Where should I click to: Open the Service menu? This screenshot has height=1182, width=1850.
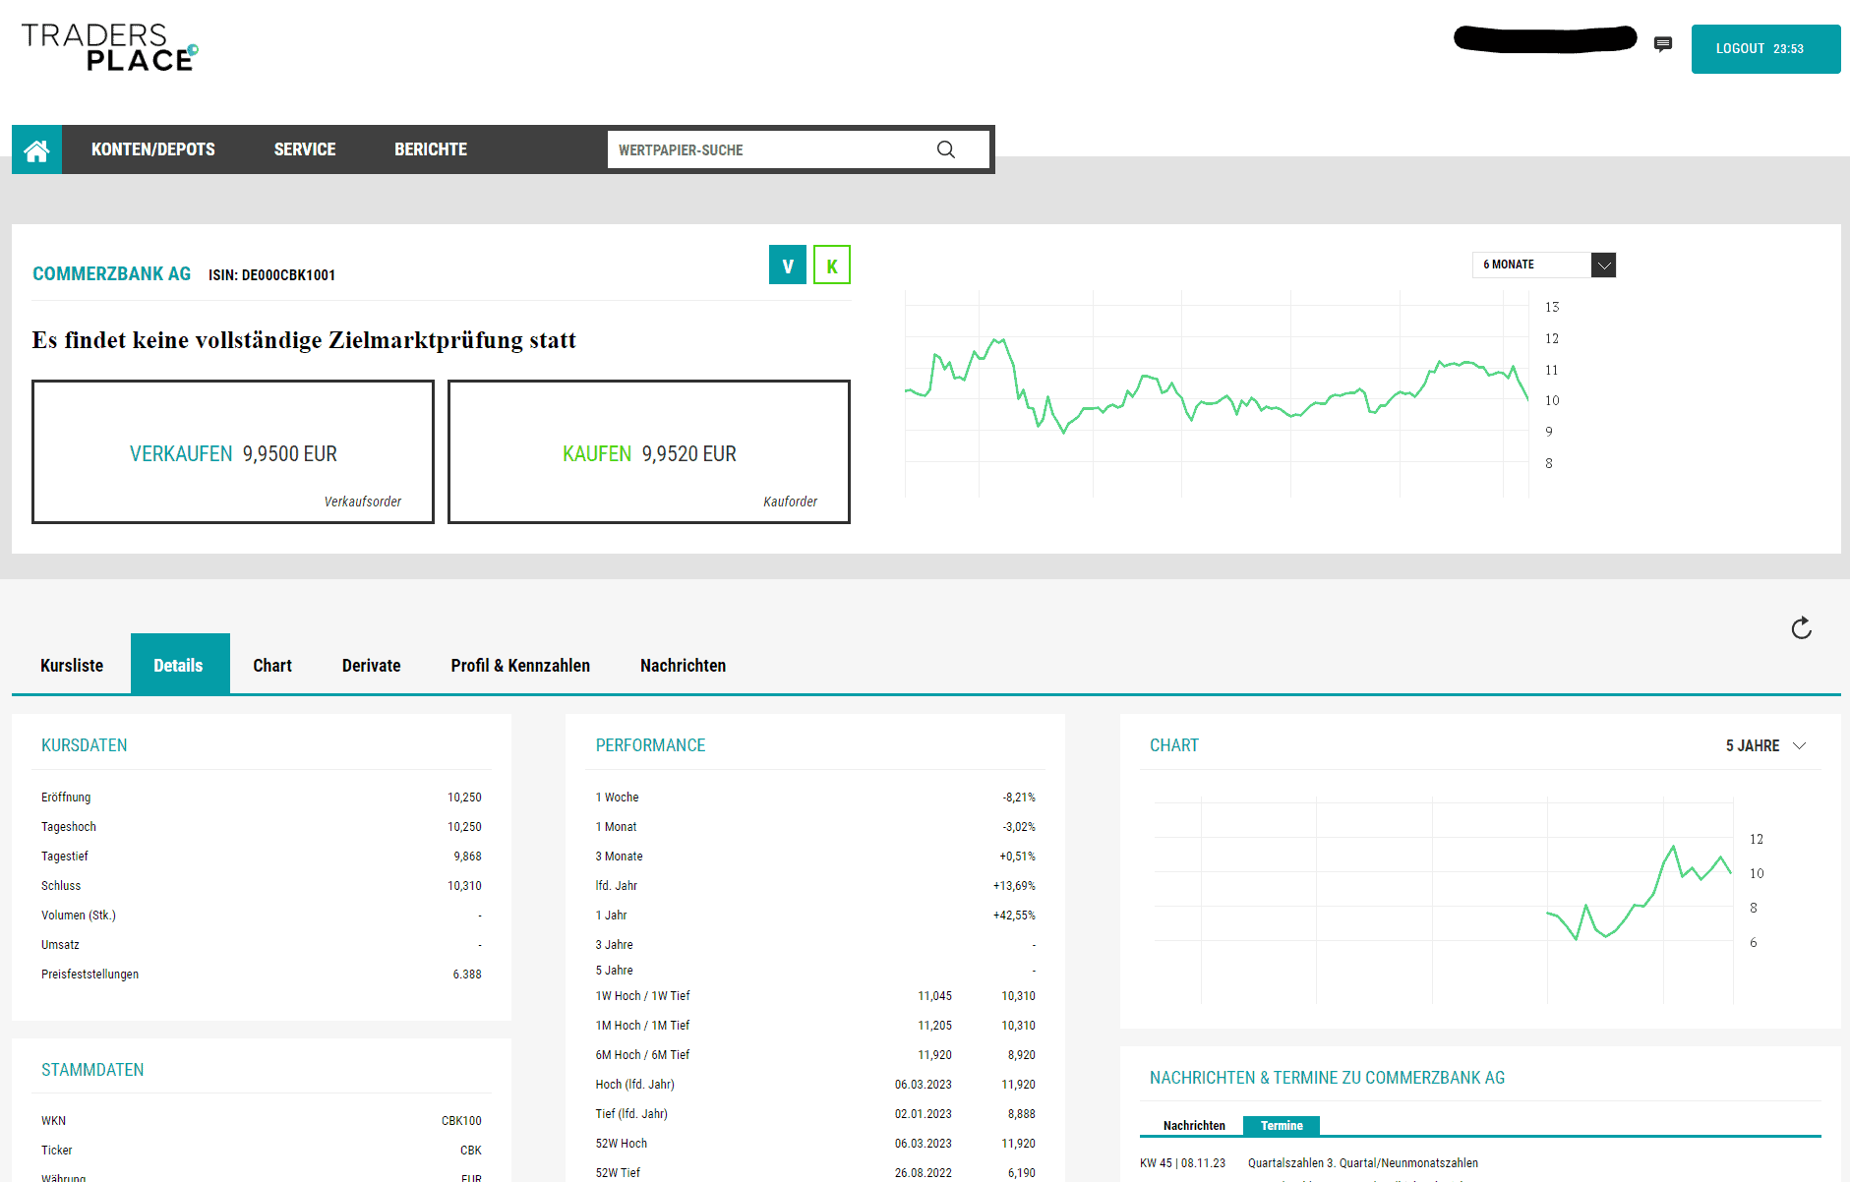pos(305,149)
